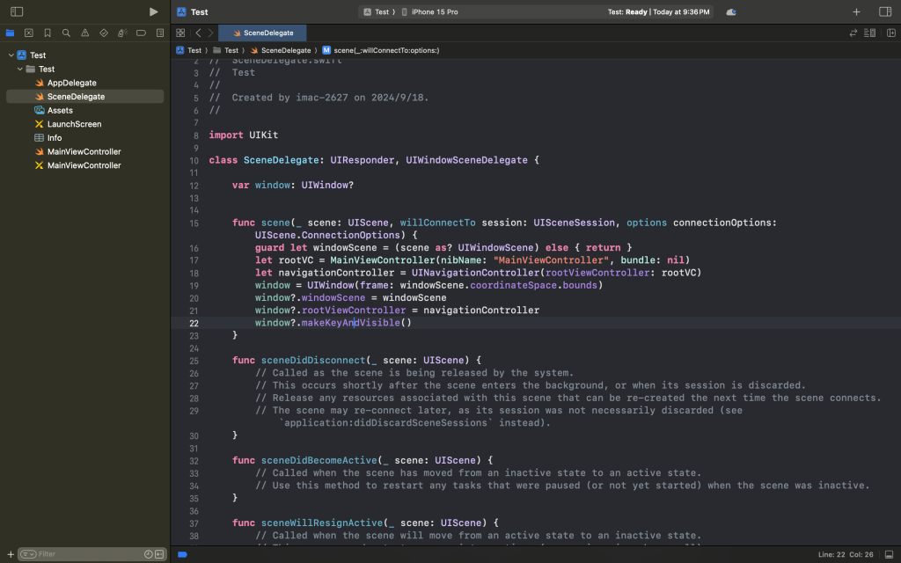
Task: Open the Issue navigator warning icon
Action: tap(85, 33)
